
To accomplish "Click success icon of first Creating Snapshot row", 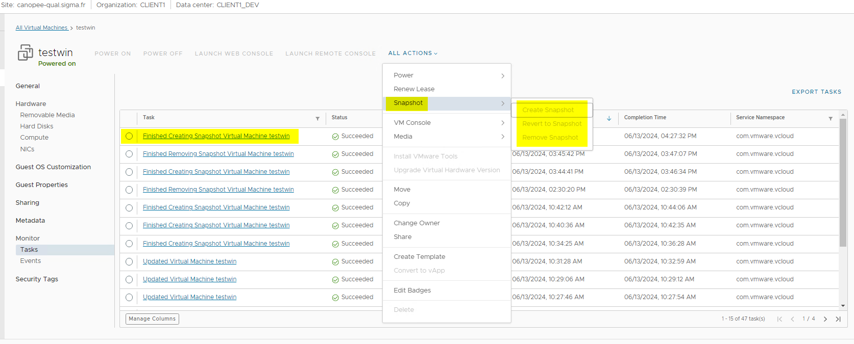I will point(335,137).
